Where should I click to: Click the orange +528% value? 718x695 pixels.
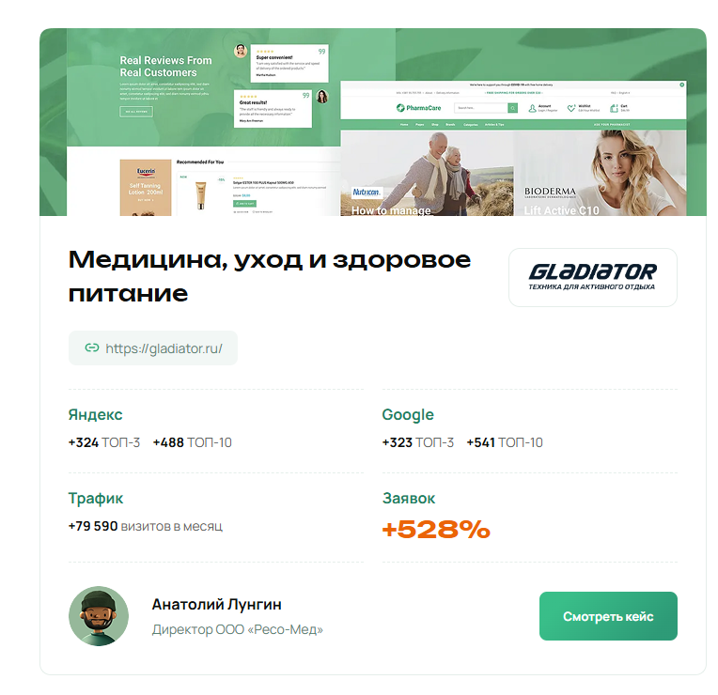[436, 530]
